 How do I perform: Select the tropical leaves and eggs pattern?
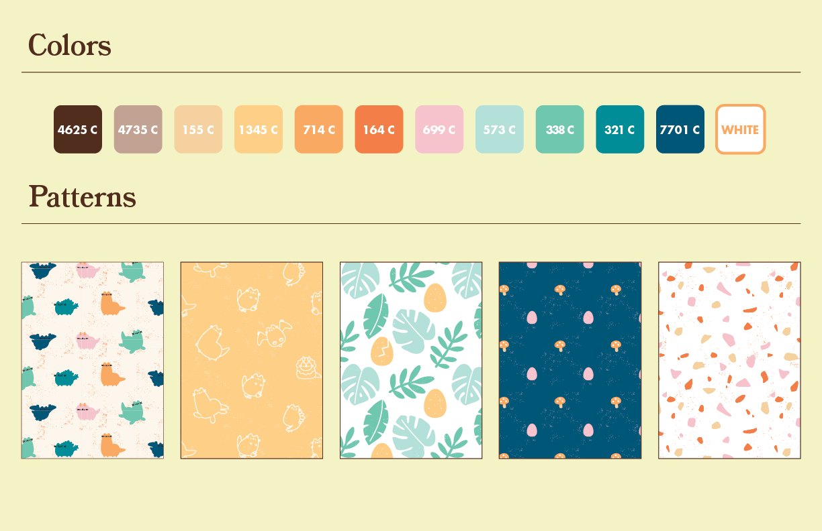(411, 360)
